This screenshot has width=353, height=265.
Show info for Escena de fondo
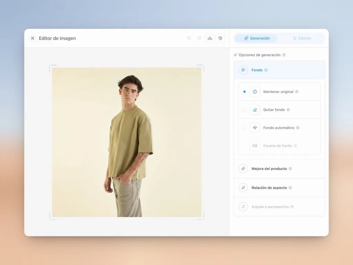295,146
